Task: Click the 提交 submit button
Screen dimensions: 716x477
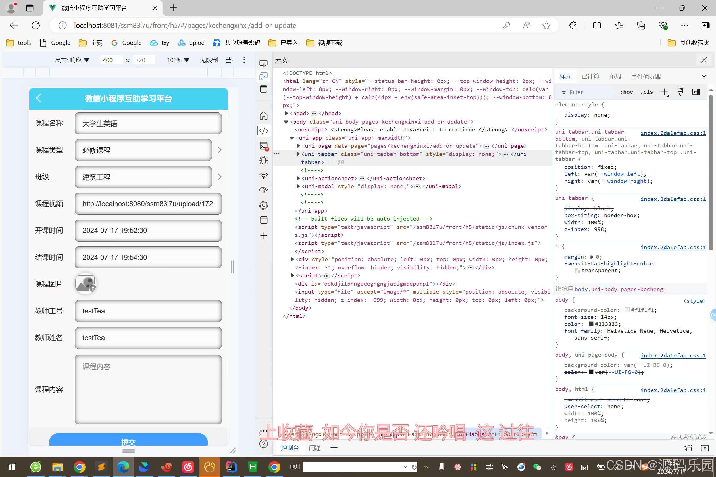Action: (128, 442)
